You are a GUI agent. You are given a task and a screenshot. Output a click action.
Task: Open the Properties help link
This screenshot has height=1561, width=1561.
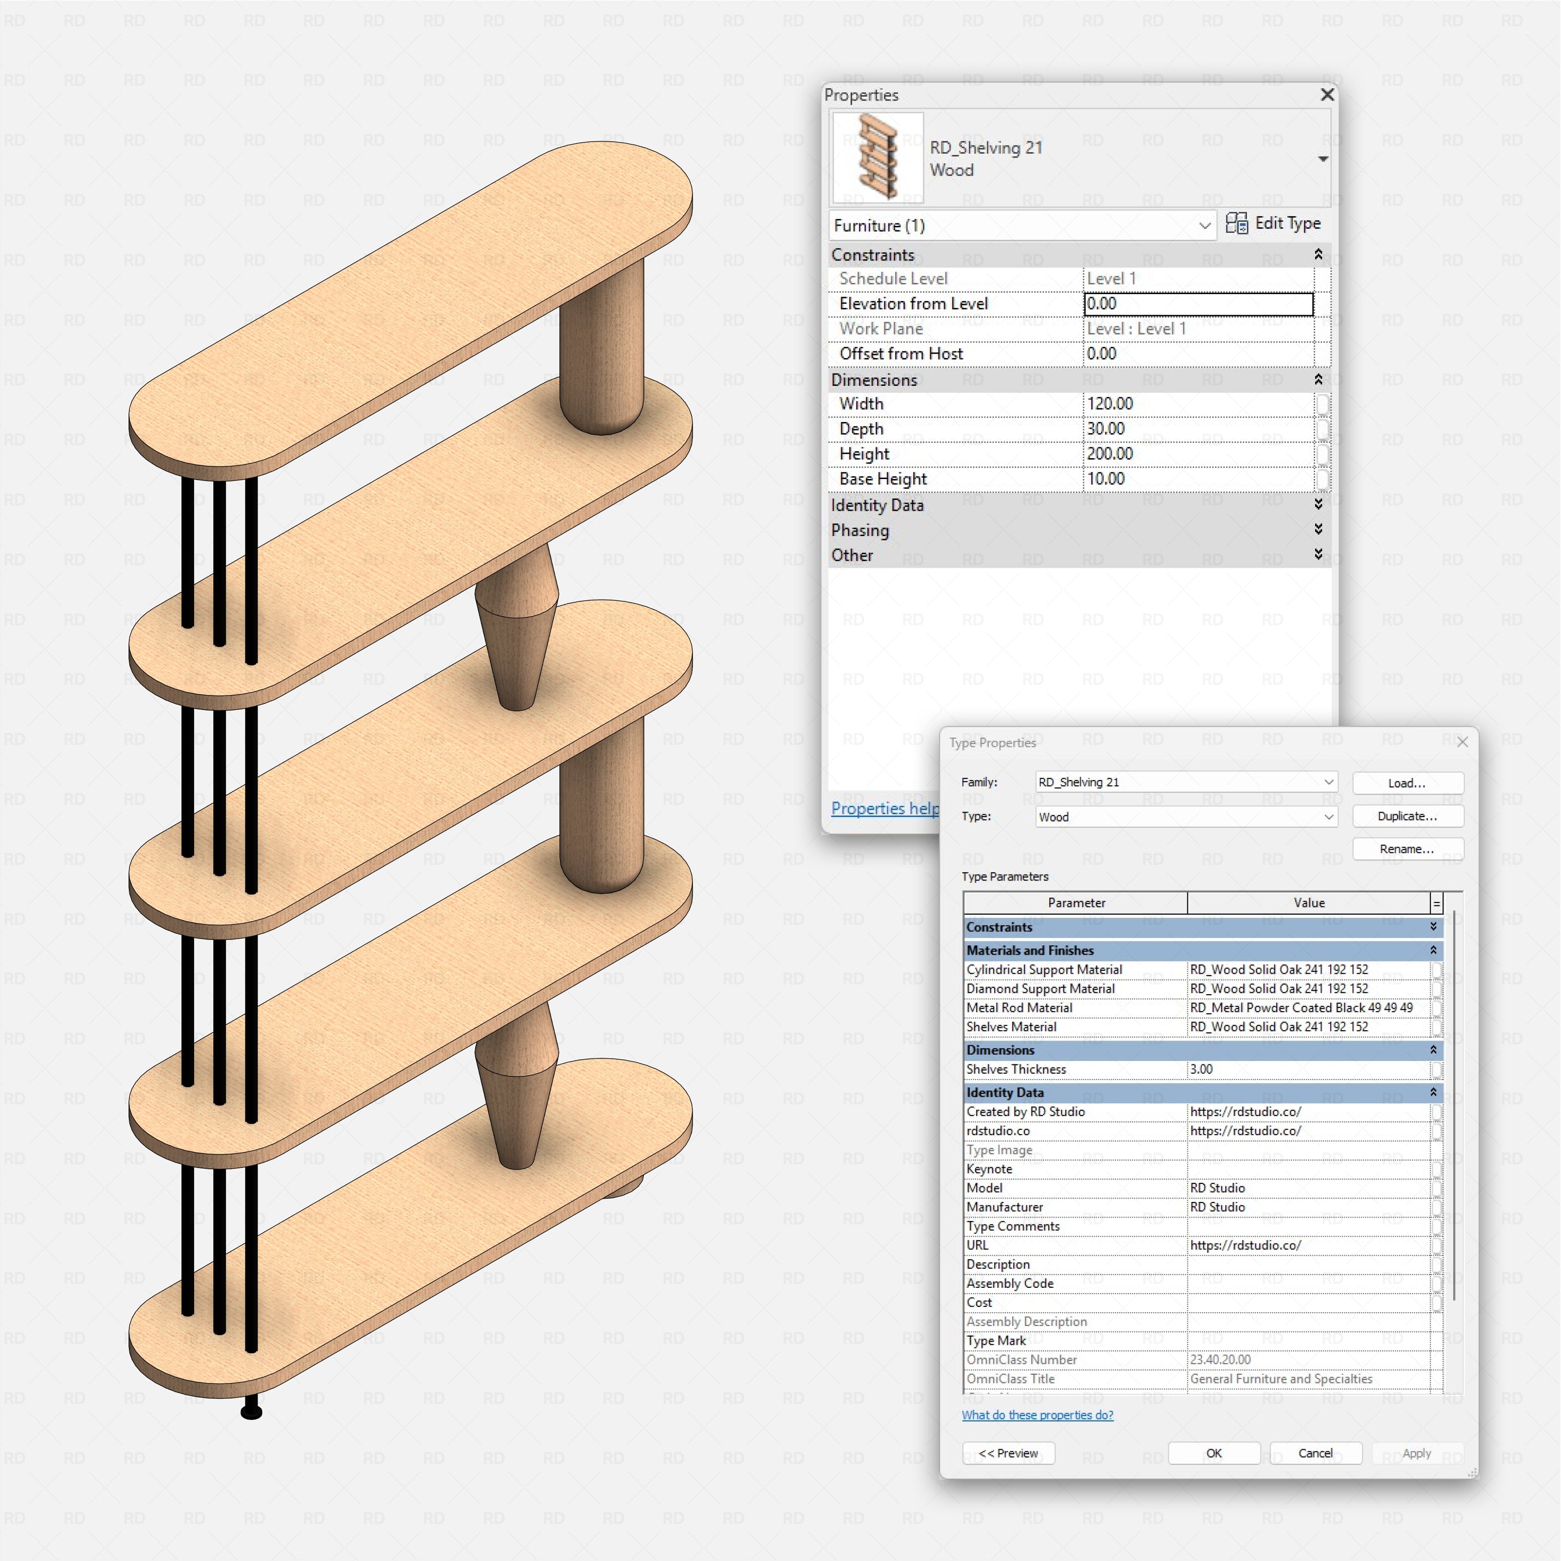[x=885, y=809]
